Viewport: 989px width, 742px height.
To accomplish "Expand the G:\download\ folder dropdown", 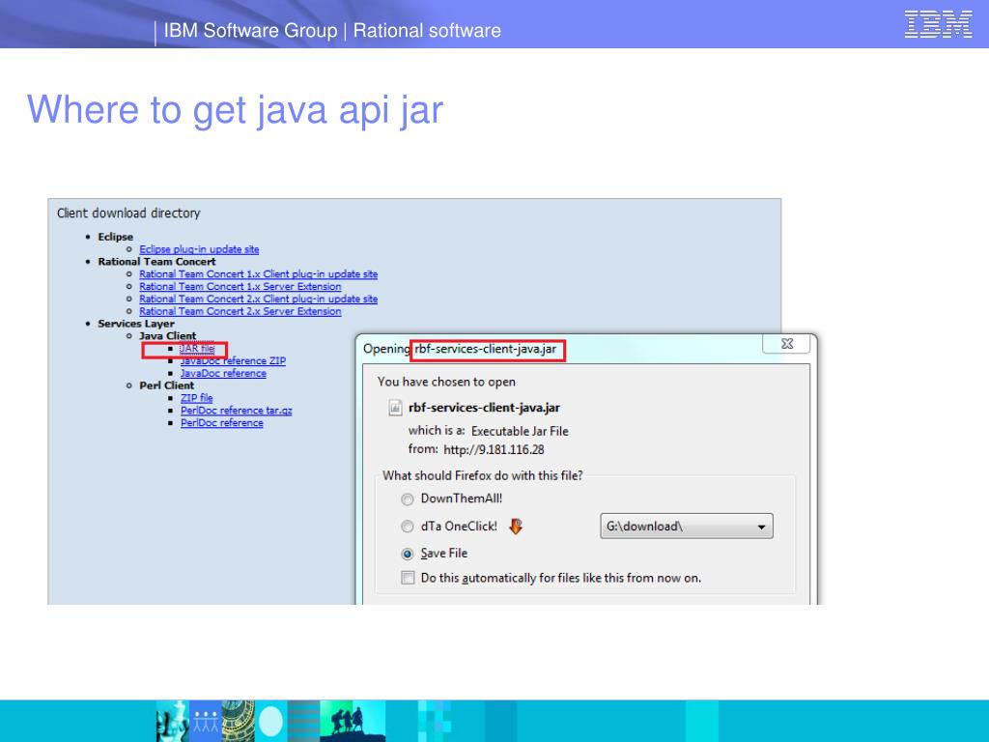I will [687, 527].
